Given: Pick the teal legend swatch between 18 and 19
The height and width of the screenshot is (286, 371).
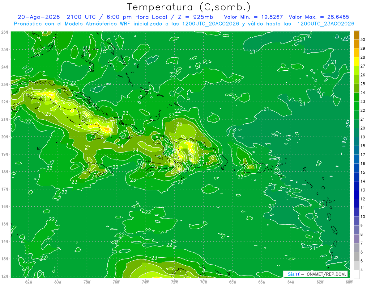Looking at the screenshot, I should (356, 141).
